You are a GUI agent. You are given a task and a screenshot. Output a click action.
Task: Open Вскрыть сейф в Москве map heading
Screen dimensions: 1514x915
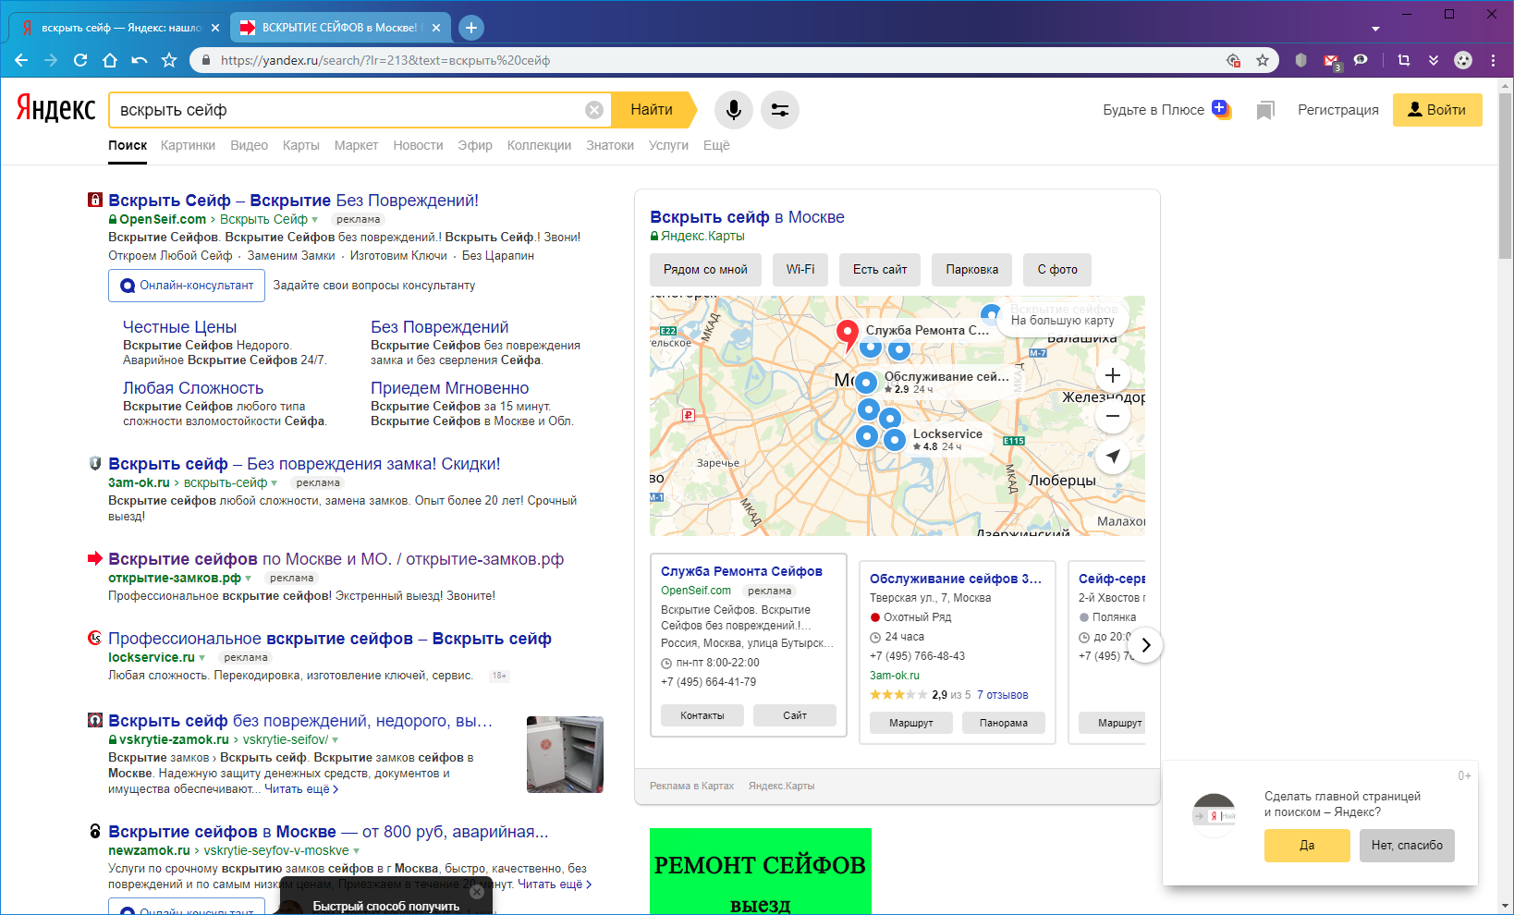click(747, 217)
